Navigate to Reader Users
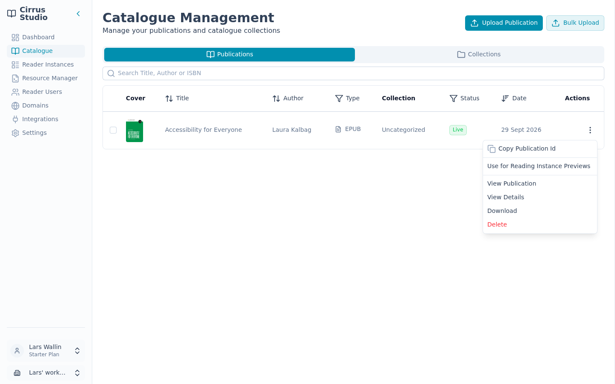 pyautogui.click(x=46, y=92)
